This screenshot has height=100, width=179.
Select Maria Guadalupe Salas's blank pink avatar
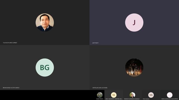(169, 95)
